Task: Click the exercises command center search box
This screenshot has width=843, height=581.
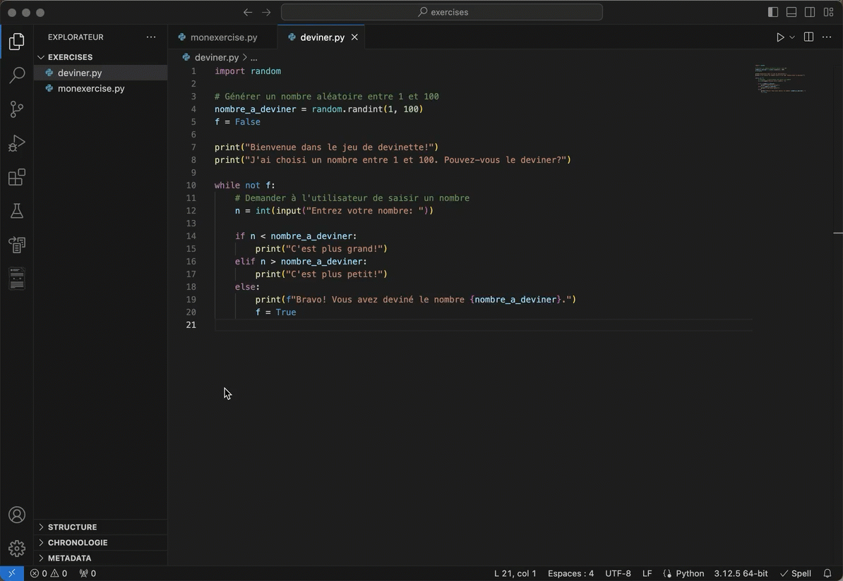Action: coord(441,13)
